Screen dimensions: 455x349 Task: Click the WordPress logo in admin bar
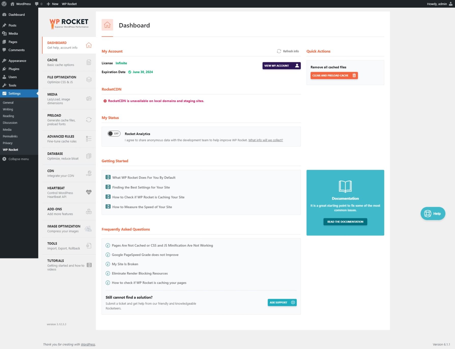pyautogui.click(x=4, y=4)
